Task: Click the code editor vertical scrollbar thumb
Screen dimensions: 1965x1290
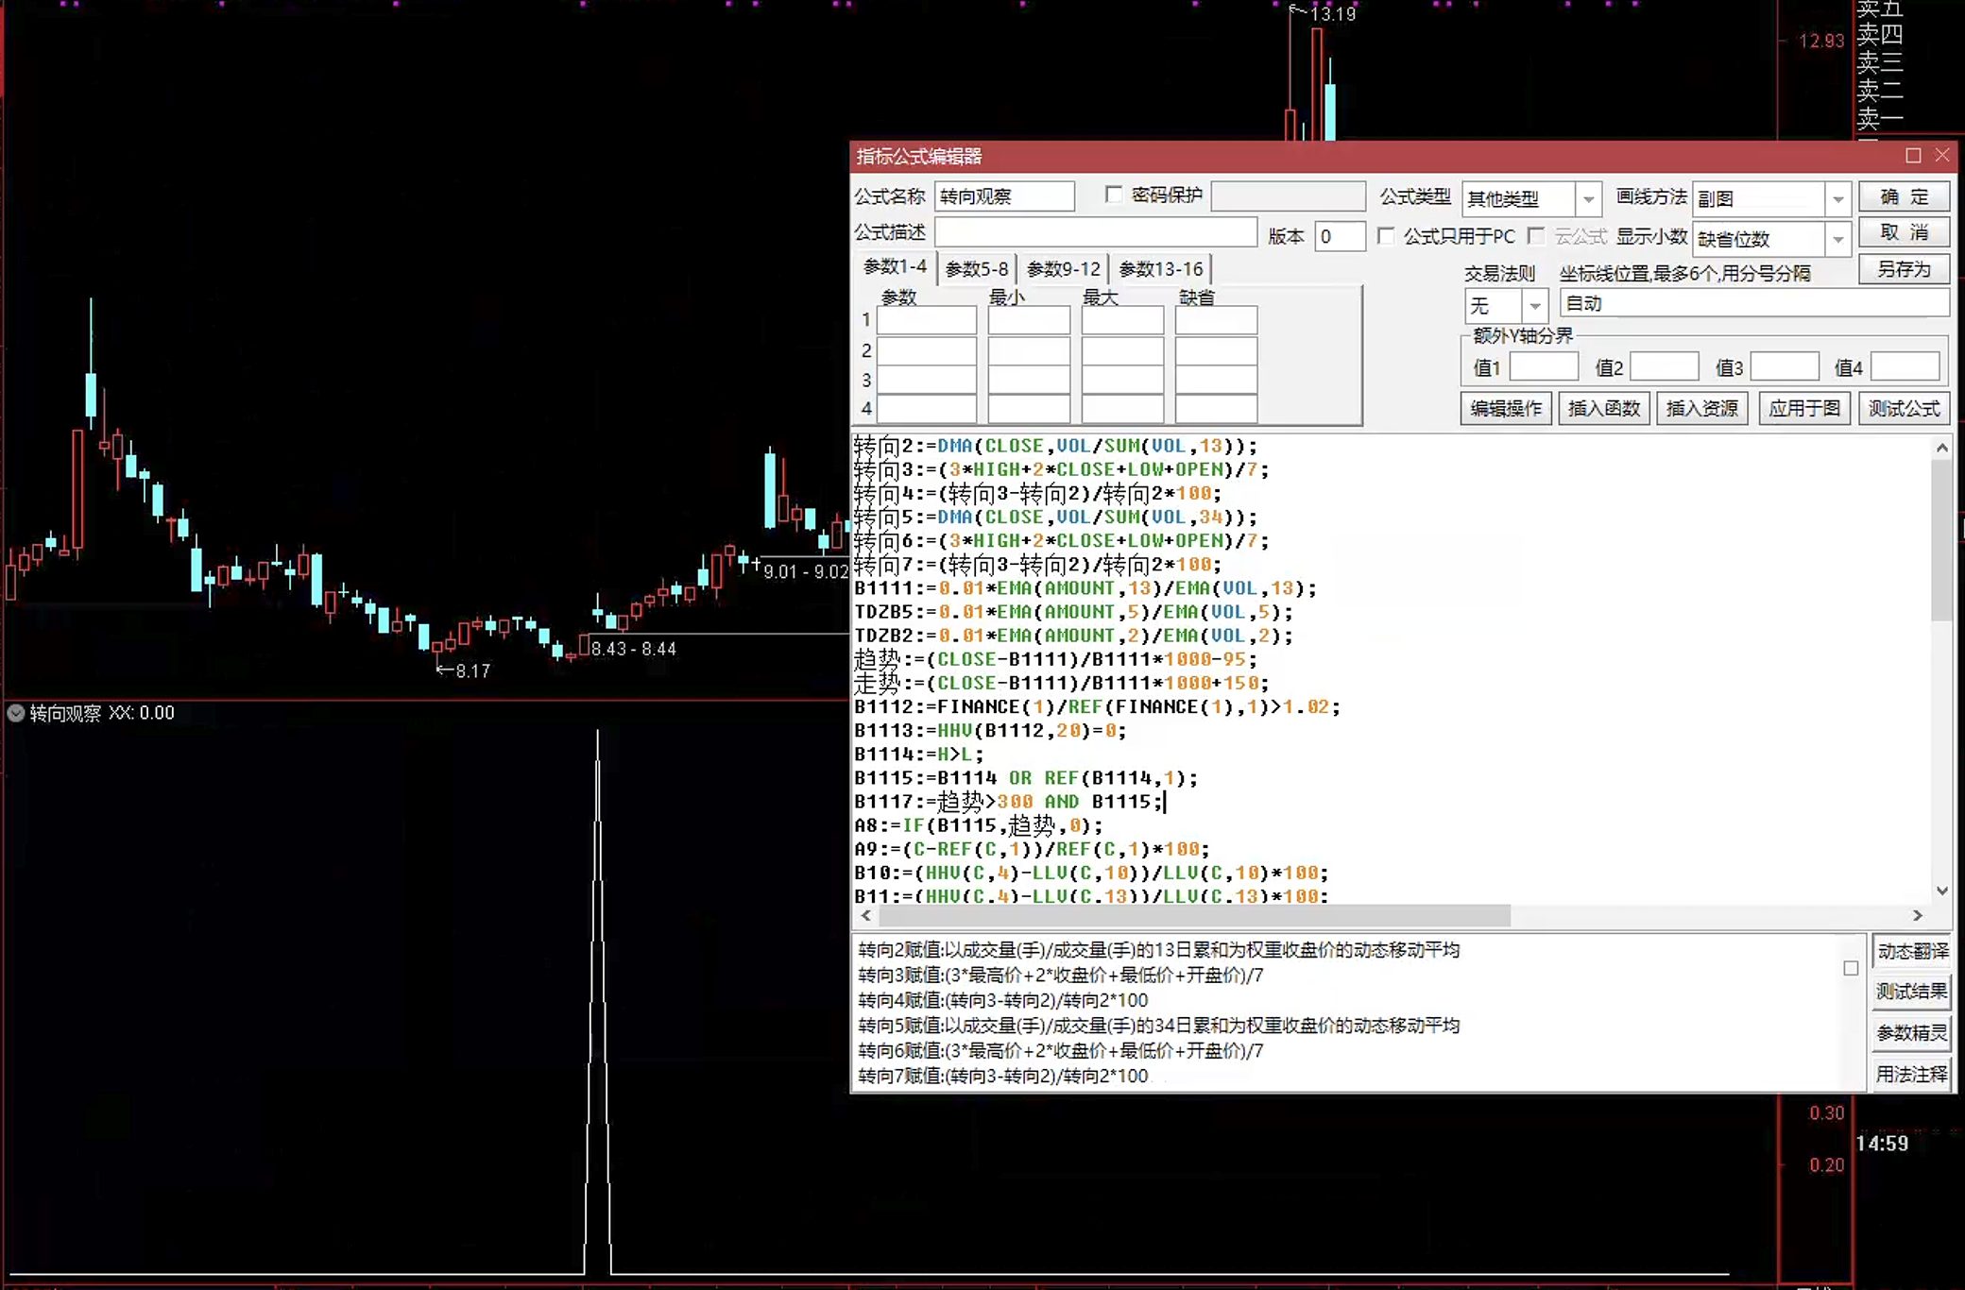Action: [x=1941, y=540]
